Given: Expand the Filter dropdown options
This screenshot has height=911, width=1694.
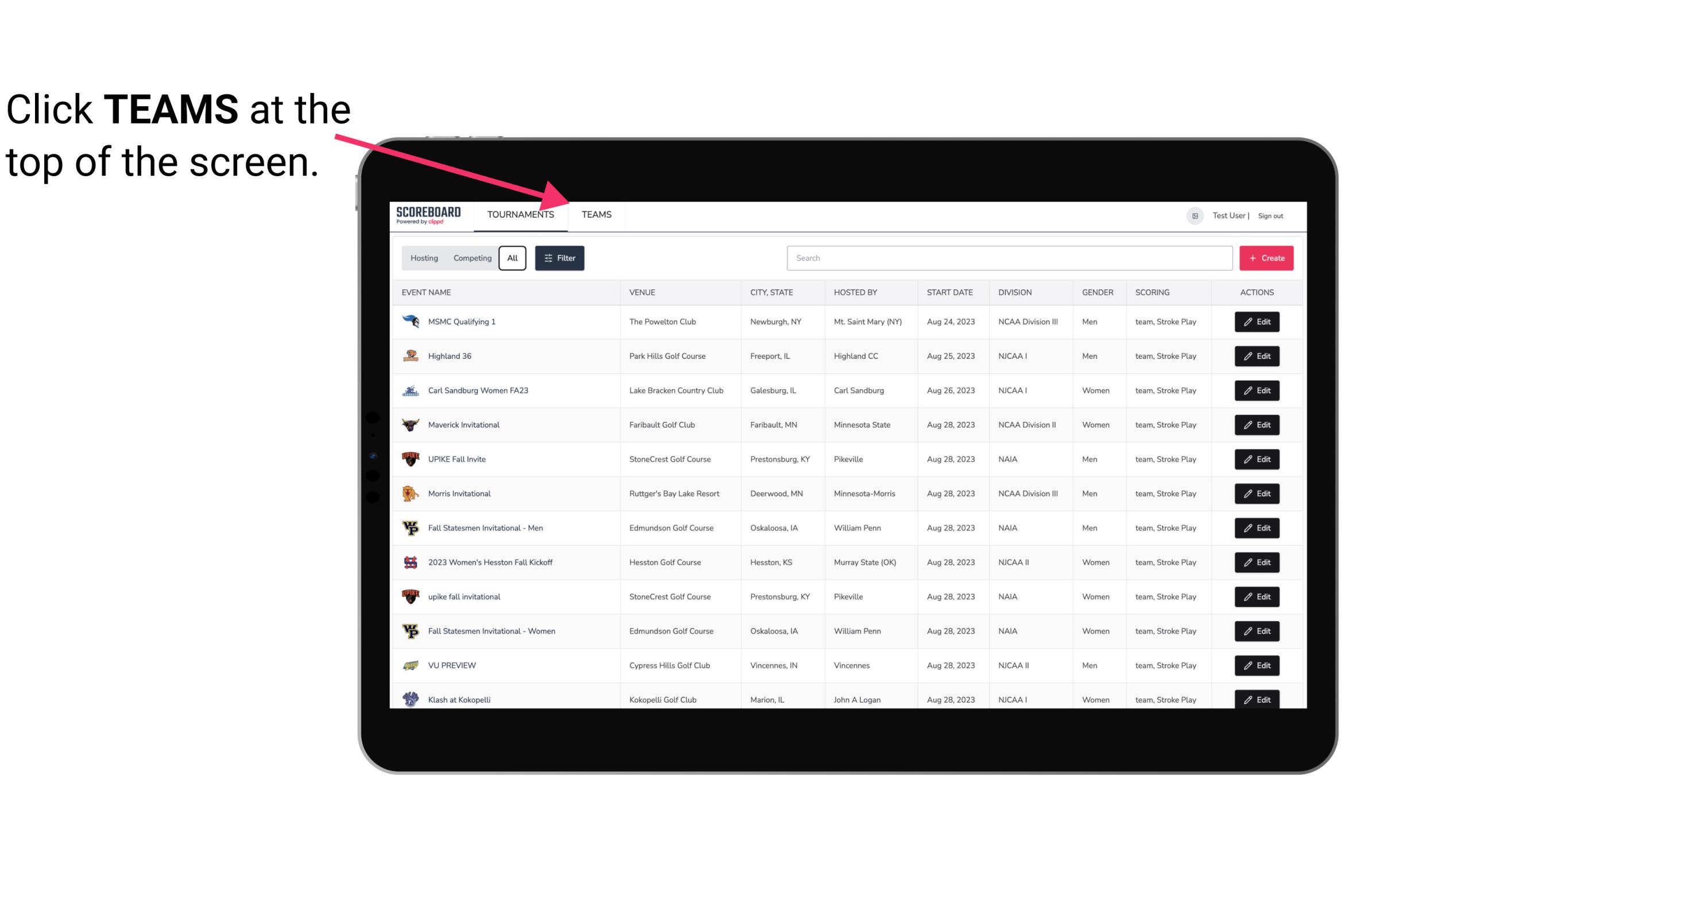Looking at the screenshot, I should pyautogui.click(x=559, y=258).
